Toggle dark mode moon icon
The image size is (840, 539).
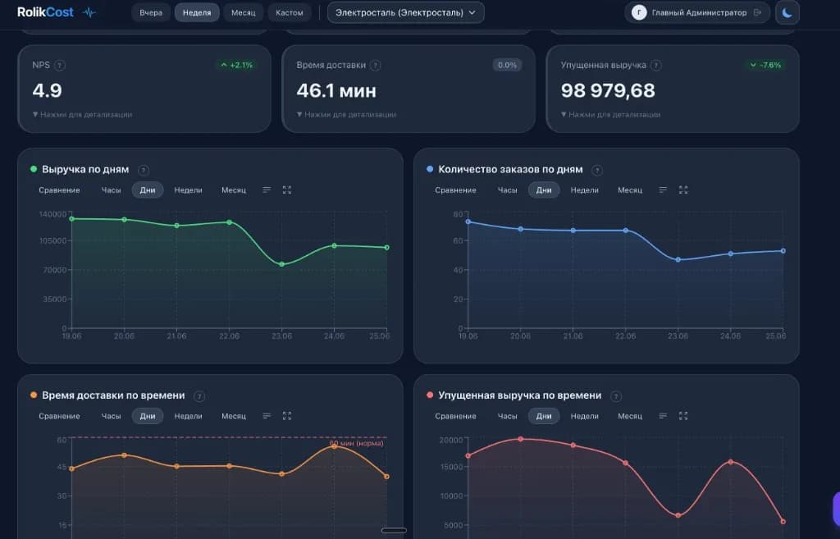pyautogui.click(x=787, y=13)
